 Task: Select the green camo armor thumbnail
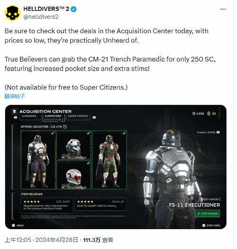[x=109, y=160]
